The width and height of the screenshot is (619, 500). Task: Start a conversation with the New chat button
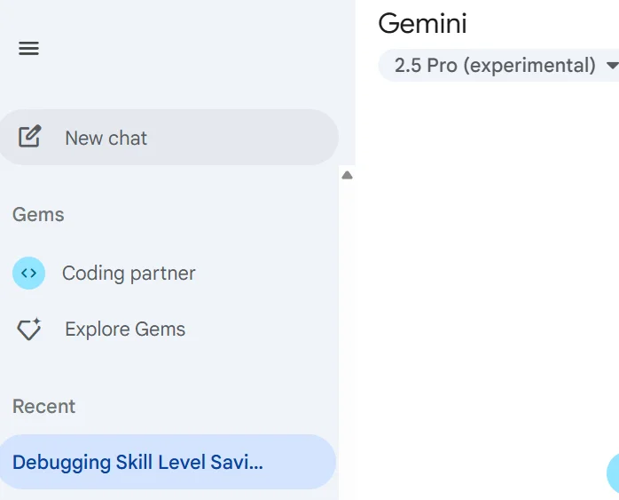(x=168, y=137)
